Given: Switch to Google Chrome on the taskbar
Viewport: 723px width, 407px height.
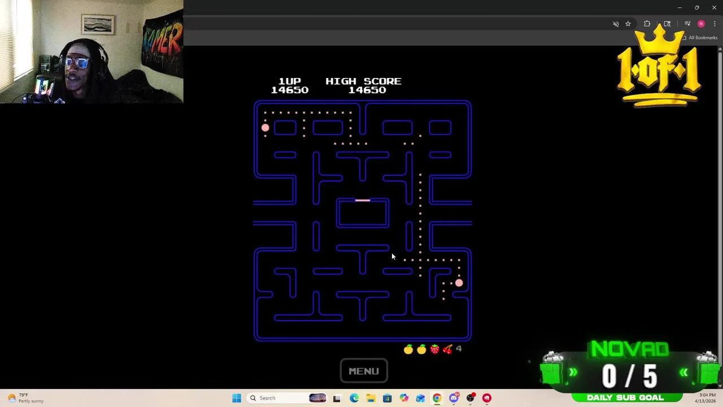Looking at the screenshot, I should (437, 398).
